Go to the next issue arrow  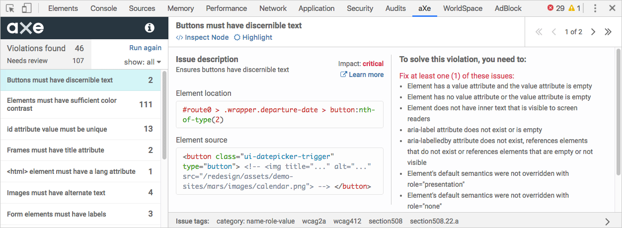[593, 32]
